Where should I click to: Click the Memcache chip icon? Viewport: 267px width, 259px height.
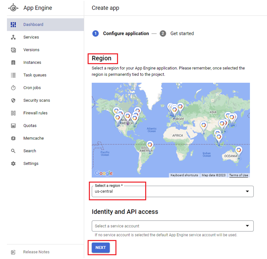(x=13, y=138)
